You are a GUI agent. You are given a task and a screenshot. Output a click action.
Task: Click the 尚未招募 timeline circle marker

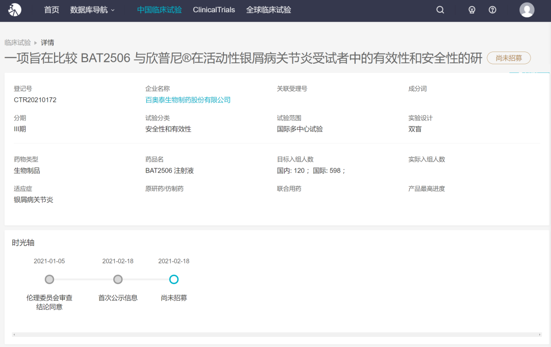coord(173,280)
